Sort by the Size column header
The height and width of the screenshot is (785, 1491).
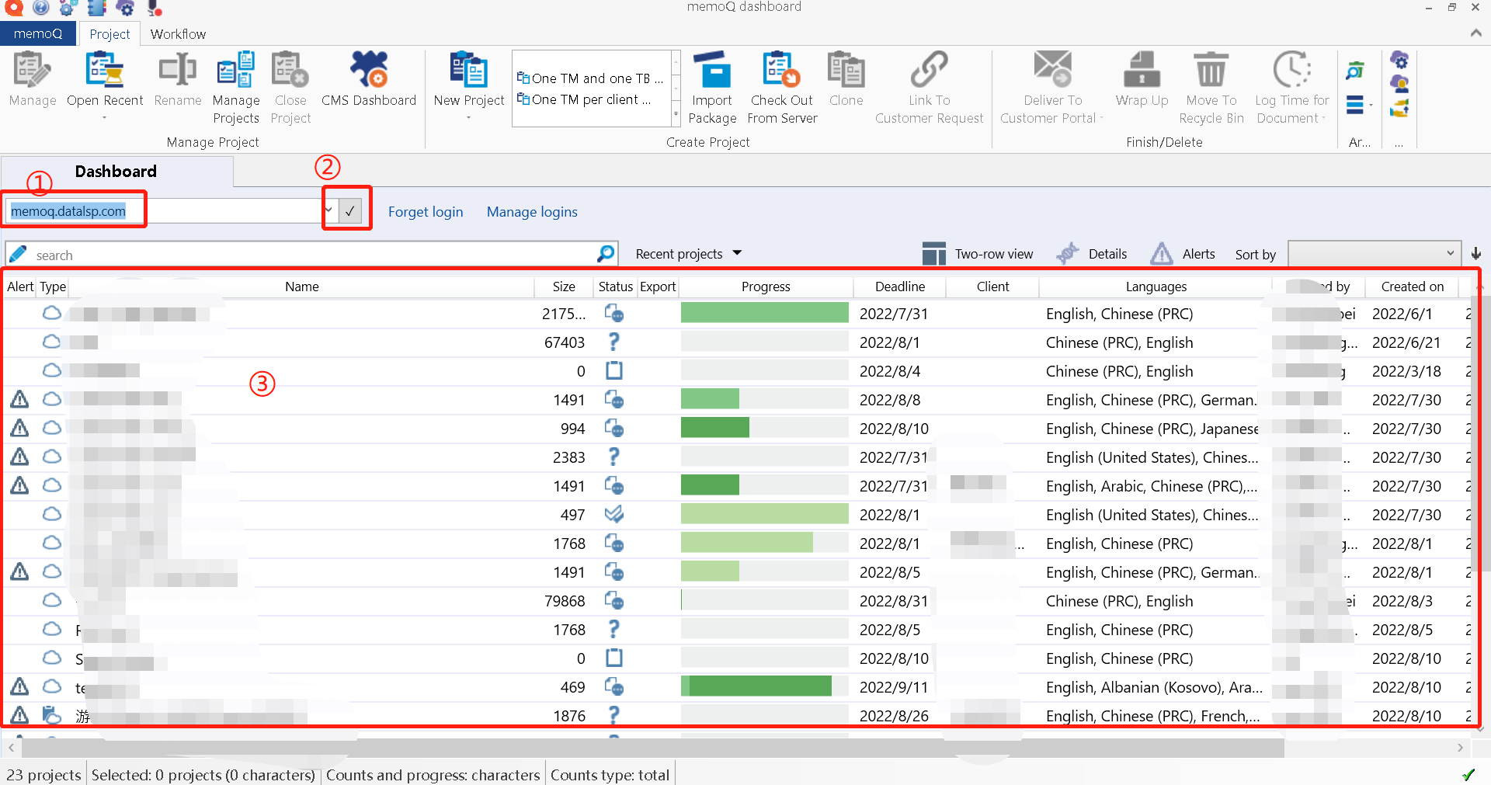pos(564,287)
